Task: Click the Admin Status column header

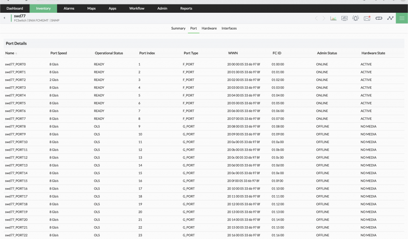Action: pyautogui.click(x=327, y=53)
